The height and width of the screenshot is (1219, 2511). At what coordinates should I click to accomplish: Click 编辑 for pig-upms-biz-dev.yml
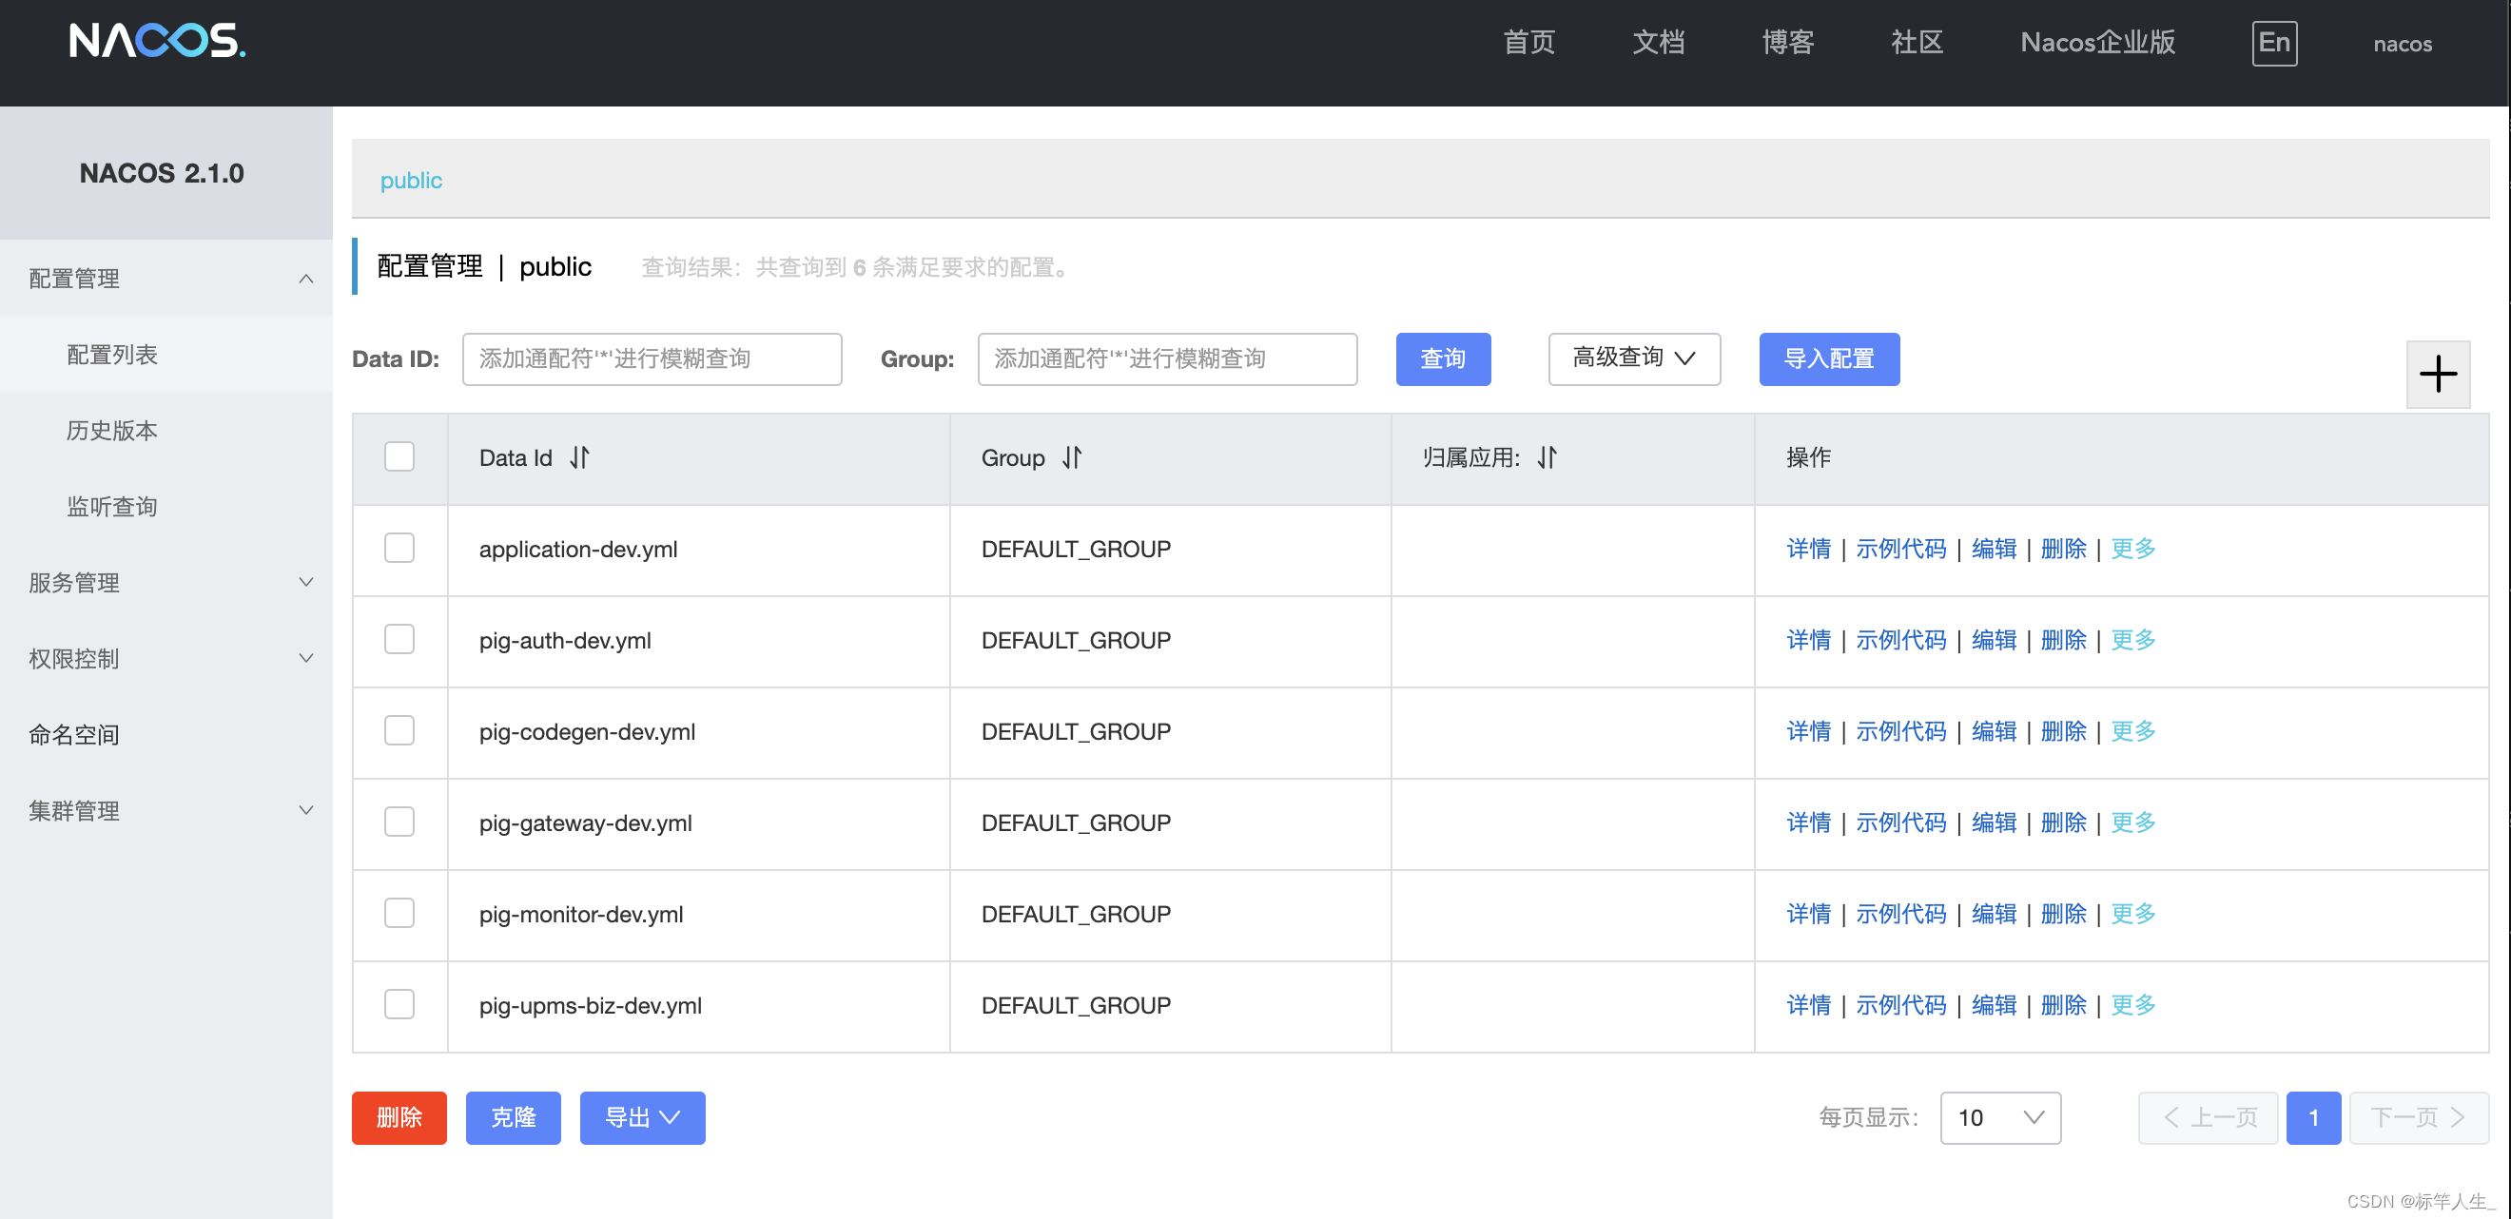pyautogui.click(x=1994, y=1005)
